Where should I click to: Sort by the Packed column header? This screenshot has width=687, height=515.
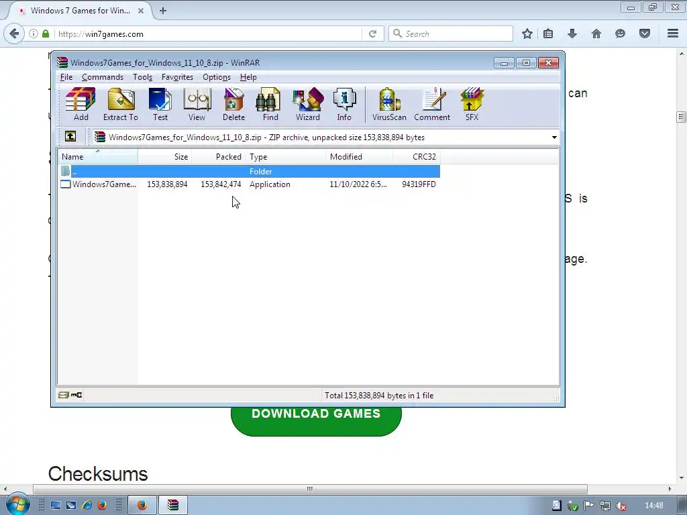tap(218, 157)
